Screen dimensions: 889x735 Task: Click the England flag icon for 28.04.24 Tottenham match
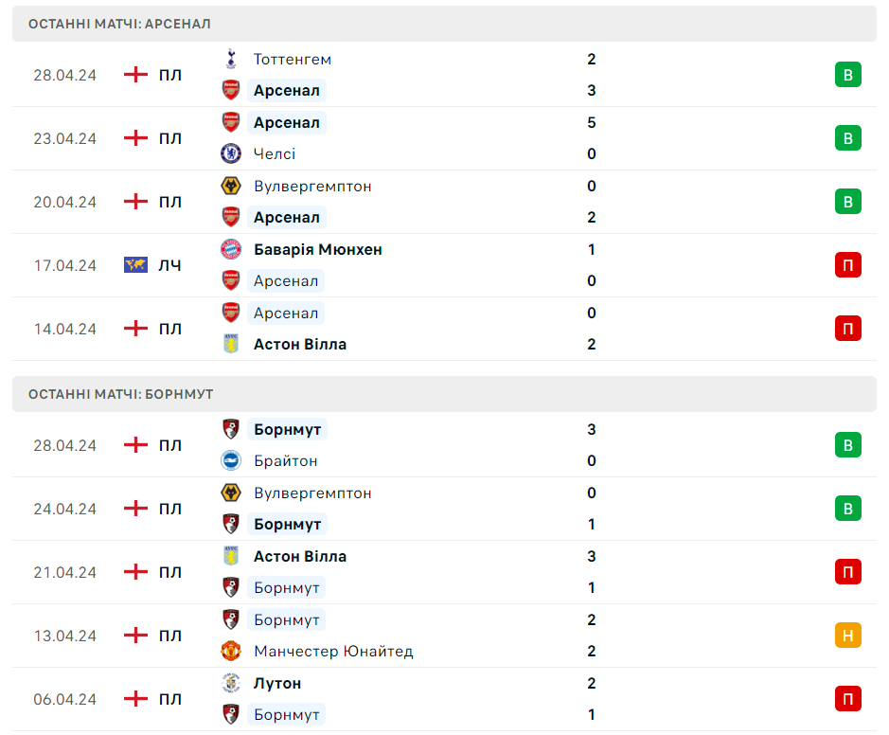pyautogui.click(x=135, y=74)
